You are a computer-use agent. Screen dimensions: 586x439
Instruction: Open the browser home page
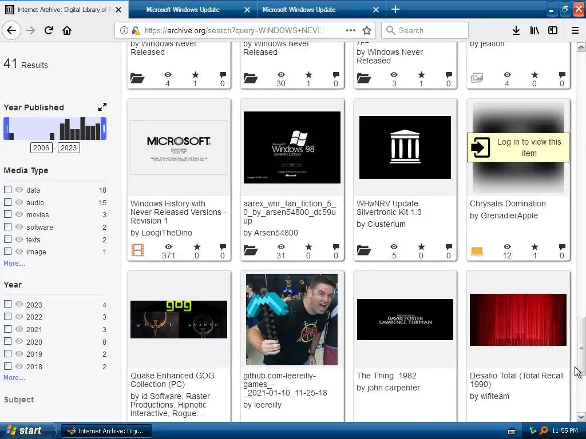click(x=67, y=30)
